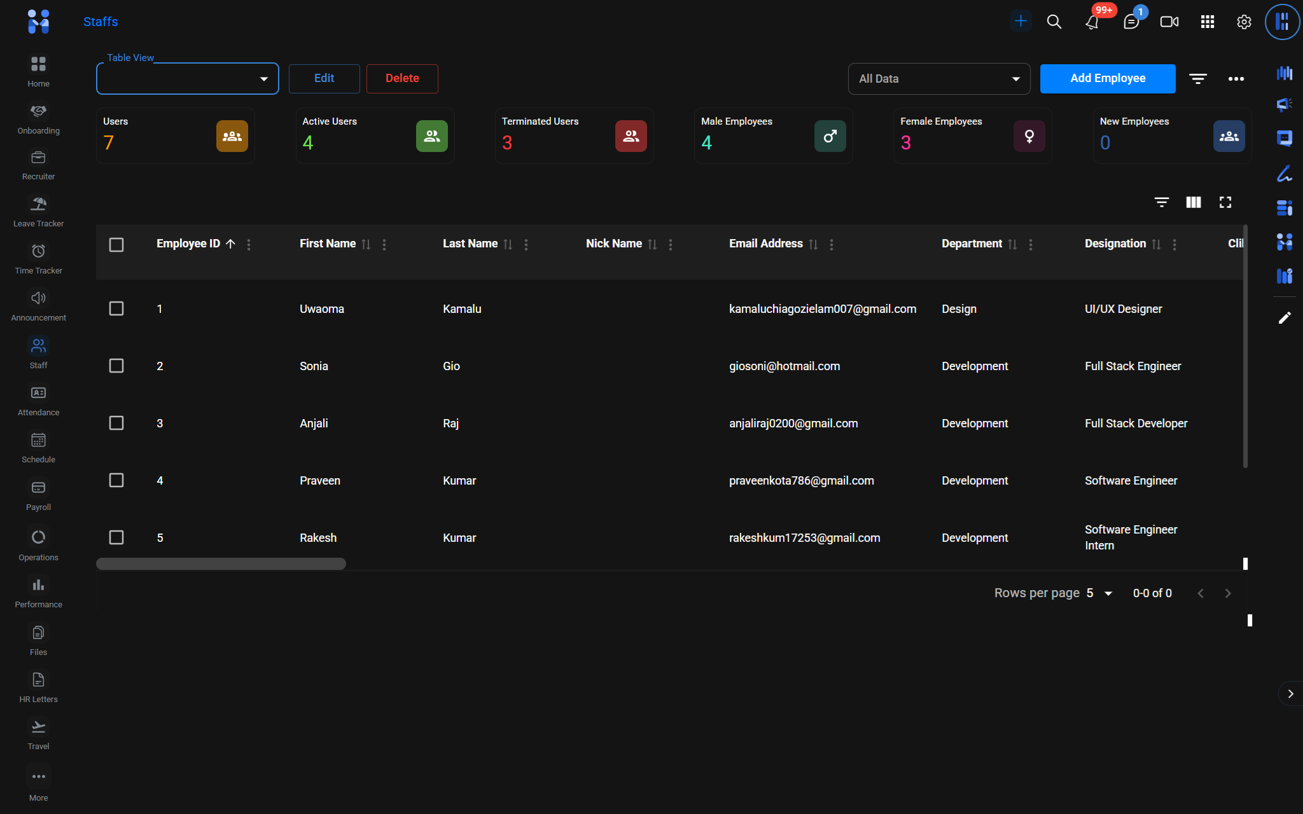Toggle fullscreen table view icon
The image size is (1303, 814).
click(1225, 202)
